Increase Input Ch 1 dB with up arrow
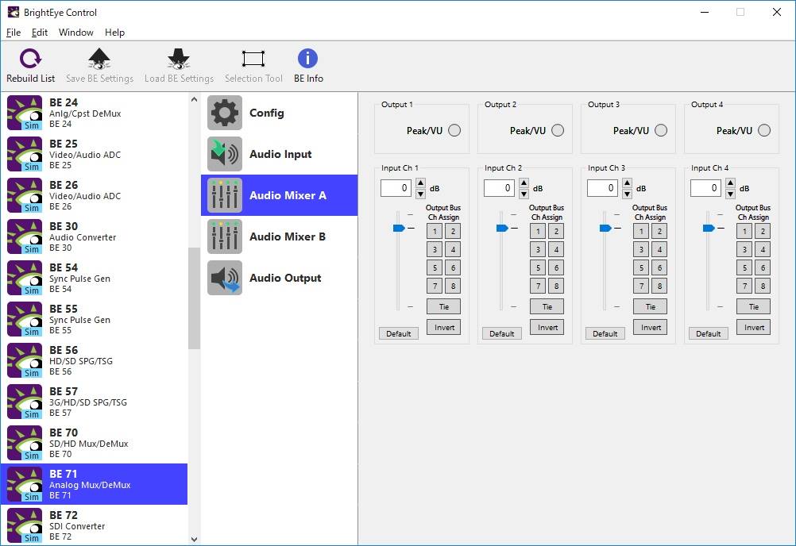This screenshot has height=546, width=796. 420,183
